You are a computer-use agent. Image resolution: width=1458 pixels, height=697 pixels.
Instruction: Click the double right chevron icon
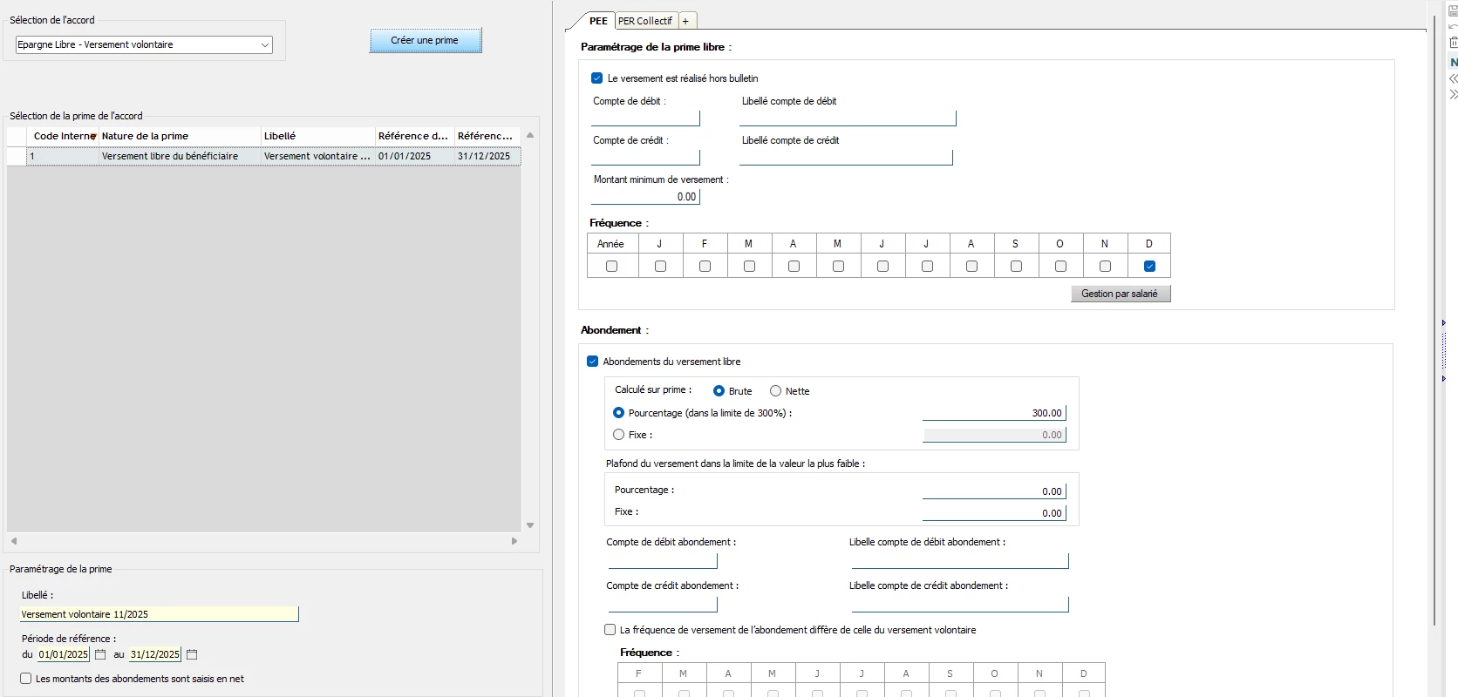pos(1453,94)
